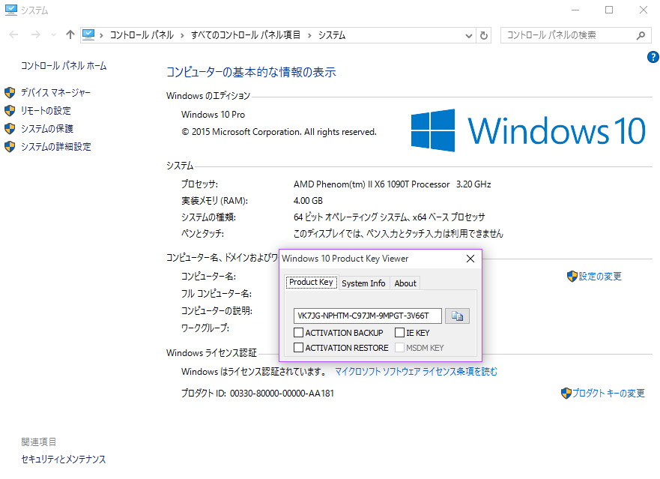
Task: Open セキュリティとメンテナンス link
Action: click(x=64, y=460)
